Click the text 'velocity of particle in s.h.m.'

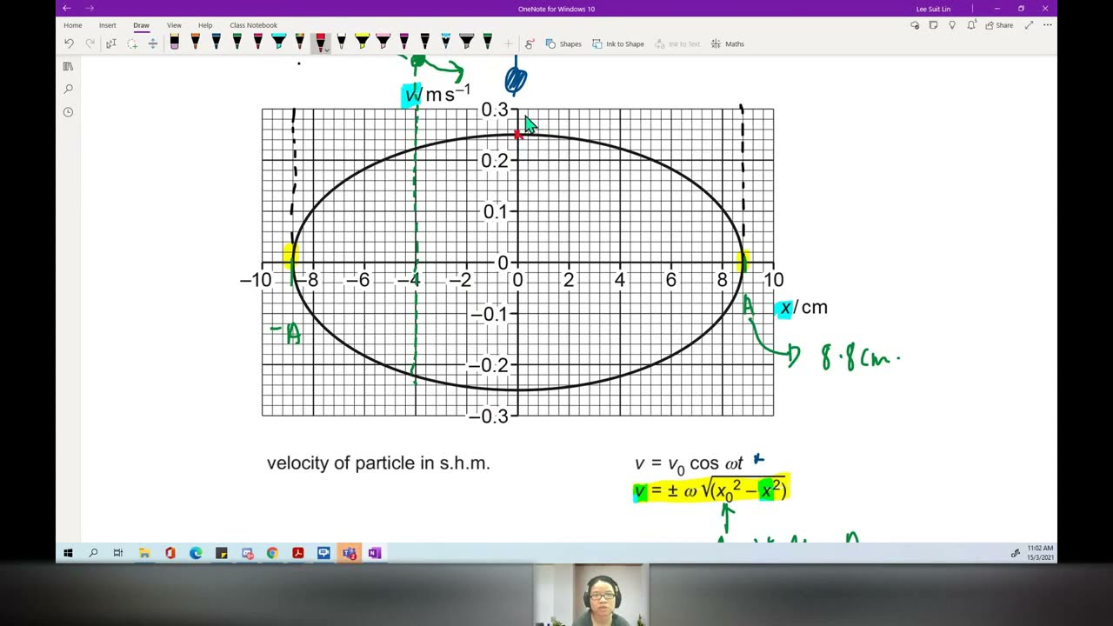point(378,463)
